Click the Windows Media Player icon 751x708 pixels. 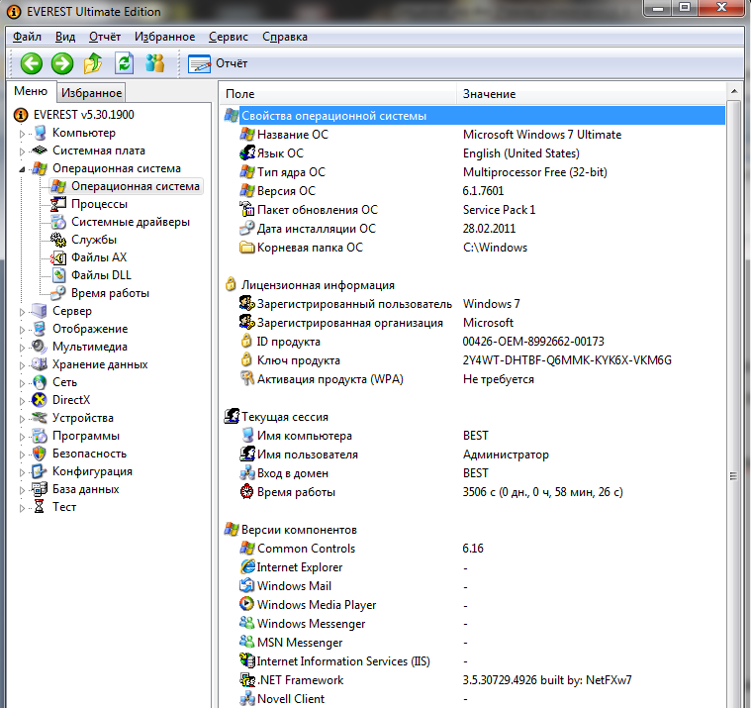[x=247, y=604]
